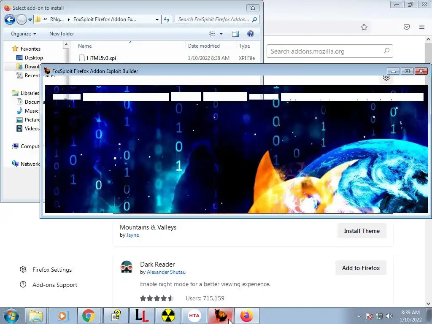Viewport: 432px width, 324px height.
Task: Open Add-ons Support in the sidebar
Action: click(49, 285)
